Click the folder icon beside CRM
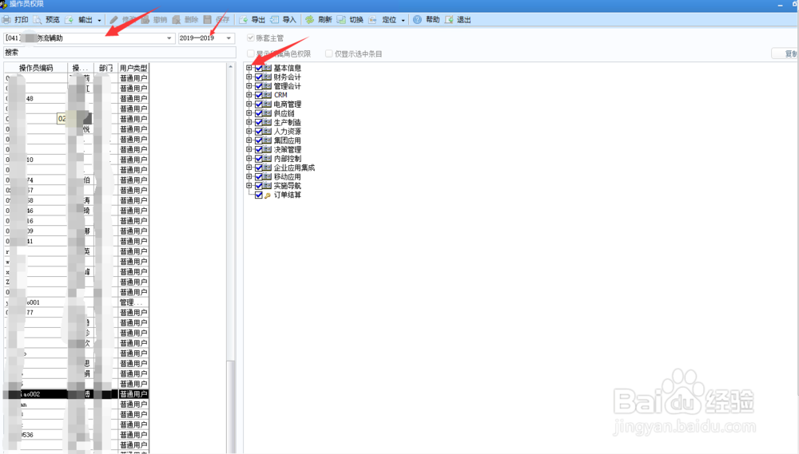This screenshot has height=454, width=799. (x=267, y=95)
